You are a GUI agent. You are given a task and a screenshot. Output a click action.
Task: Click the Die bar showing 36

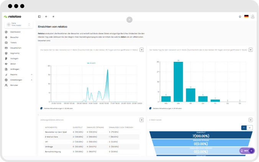coord(178,82)
